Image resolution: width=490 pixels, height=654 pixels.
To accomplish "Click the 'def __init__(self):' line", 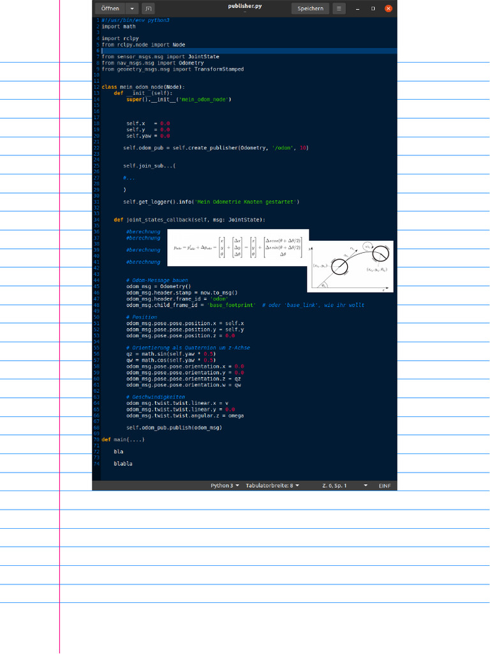I will (143, 93).
